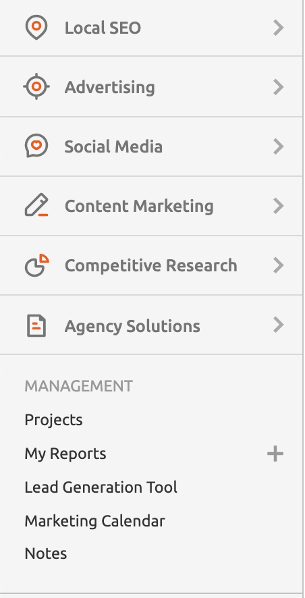Expand Agency Solutions using the chevron arrow

279,325
